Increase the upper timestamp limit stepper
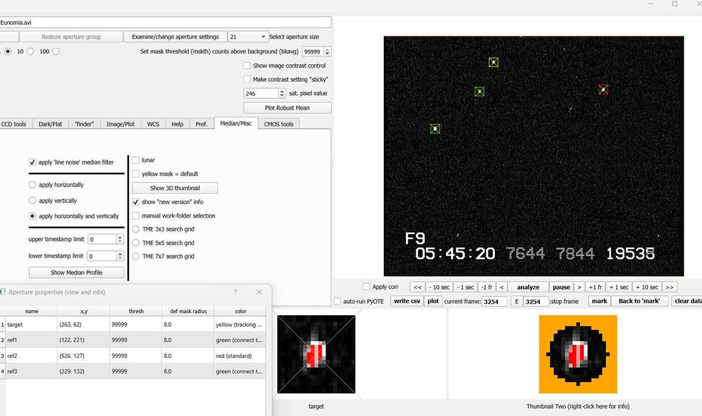702x416 pixels. tap(120, 237)
